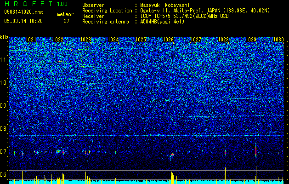Screen dimensions: 289x184
Task: Click the 0.6 frequency axis label
Action: (x=4, y=175)
